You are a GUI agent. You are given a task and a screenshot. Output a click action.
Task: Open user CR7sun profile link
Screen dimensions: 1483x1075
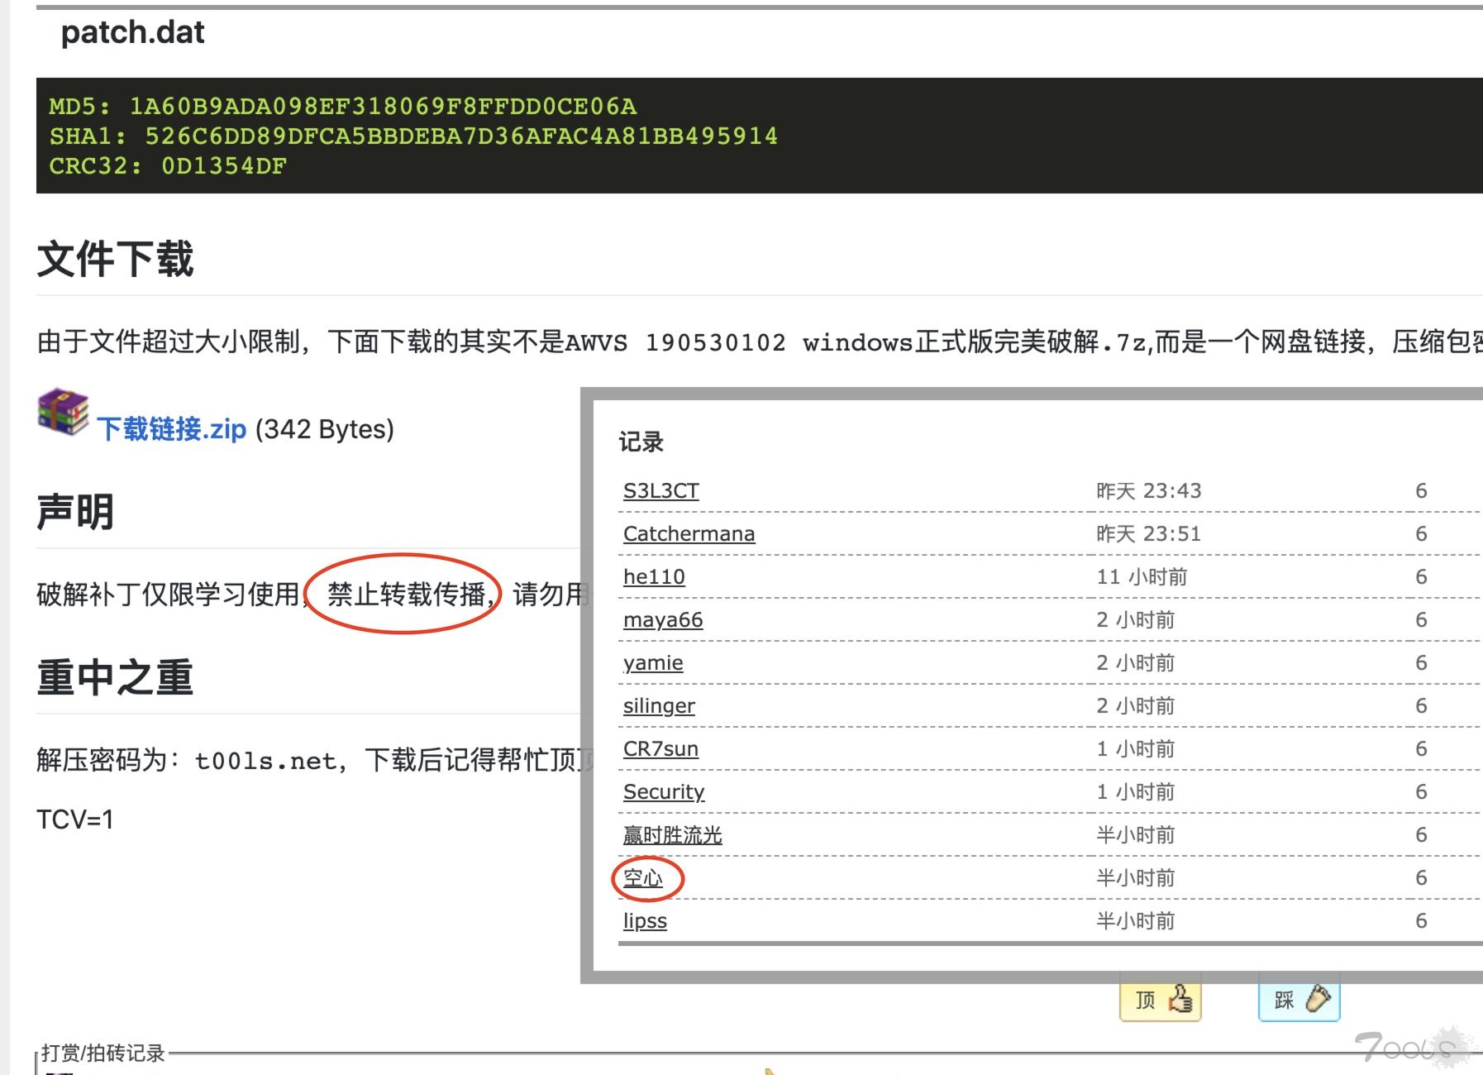pos(660,749)
